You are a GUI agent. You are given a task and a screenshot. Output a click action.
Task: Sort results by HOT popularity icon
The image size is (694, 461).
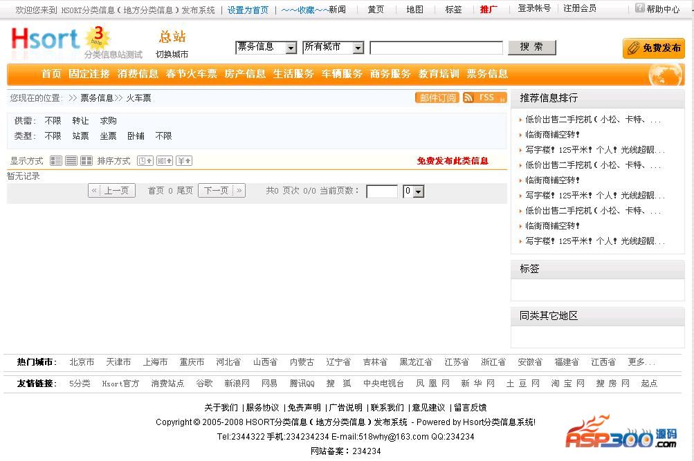(x=165, y=161)
